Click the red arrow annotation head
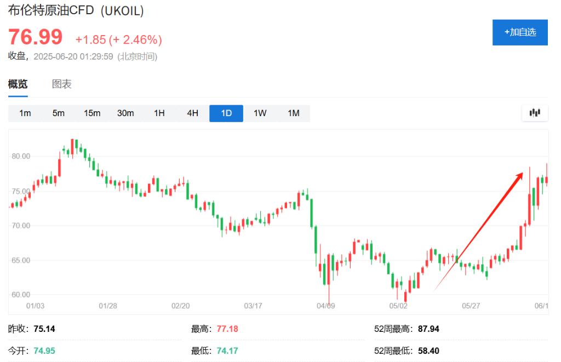The height and width of the screenshot is (362, 561). tap(519, 175)
